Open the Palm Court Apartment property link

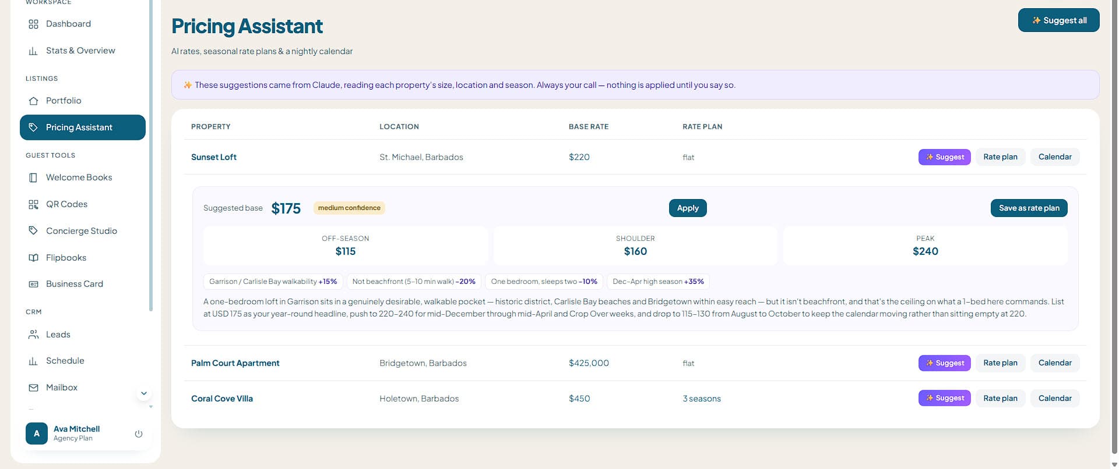pyautogui.click(x=235, y=363)
